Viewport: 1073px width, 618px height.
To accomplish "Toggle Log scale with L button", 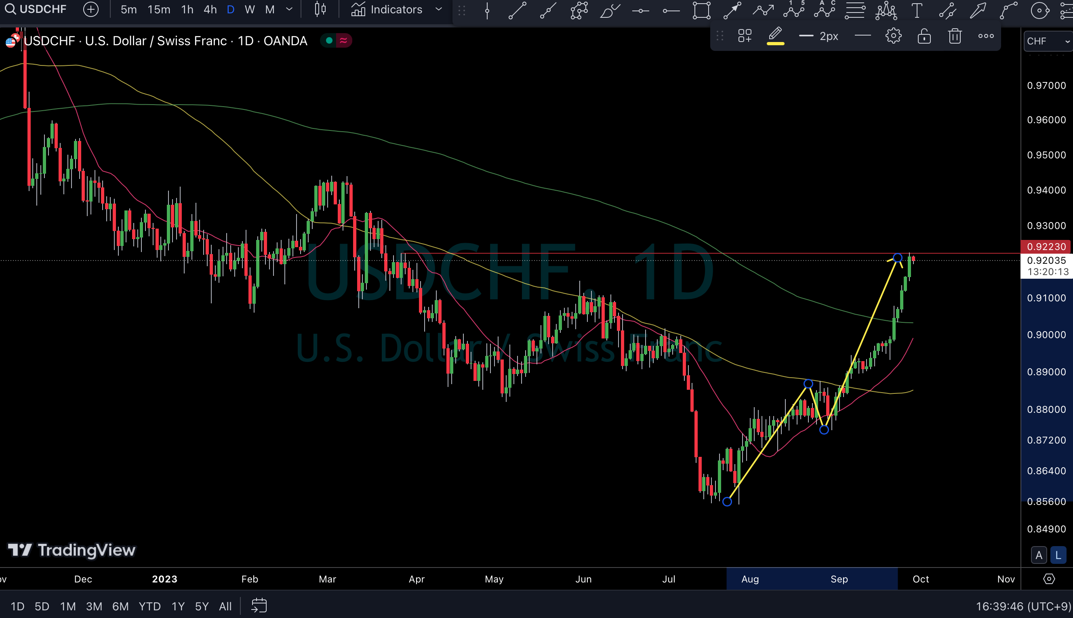I will click(x=1058, y=555).
